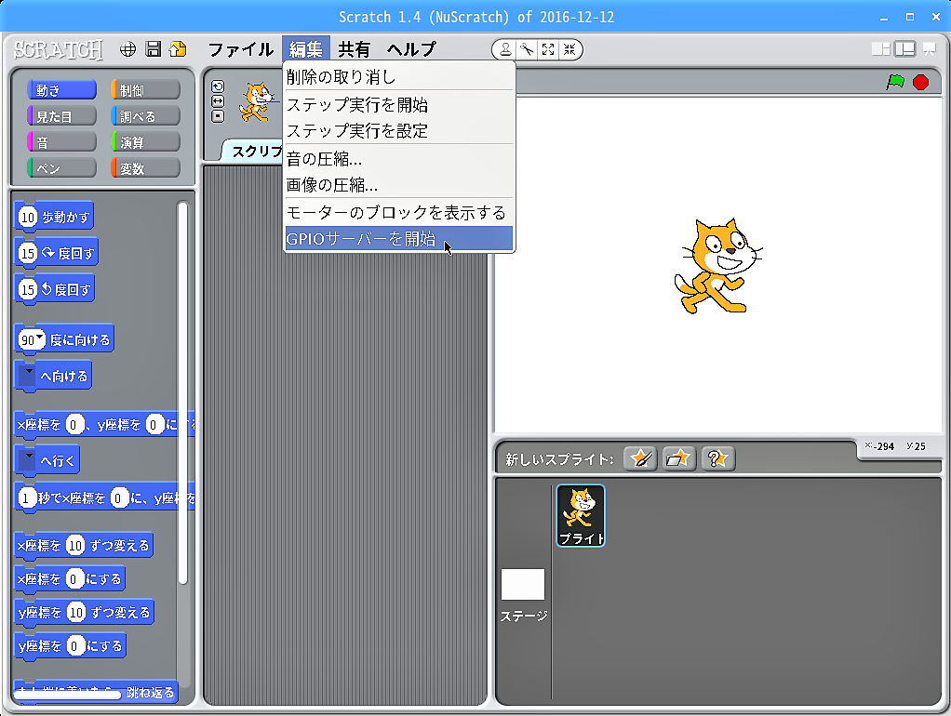
Task: Click the share project icon
Action: click(x=179, y=49)
